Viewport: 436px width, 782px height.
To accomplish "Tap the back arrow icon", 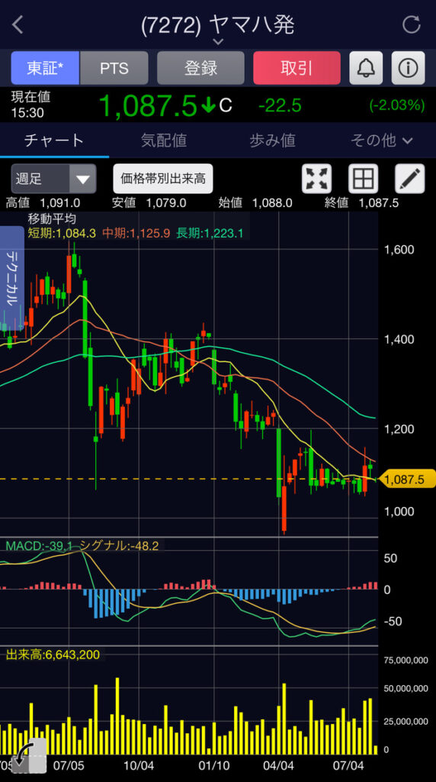I will click(18, 25).
